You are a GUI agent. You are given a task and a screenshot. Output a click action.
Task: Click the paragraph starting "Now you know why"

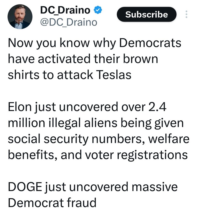[x=94, y=59]
